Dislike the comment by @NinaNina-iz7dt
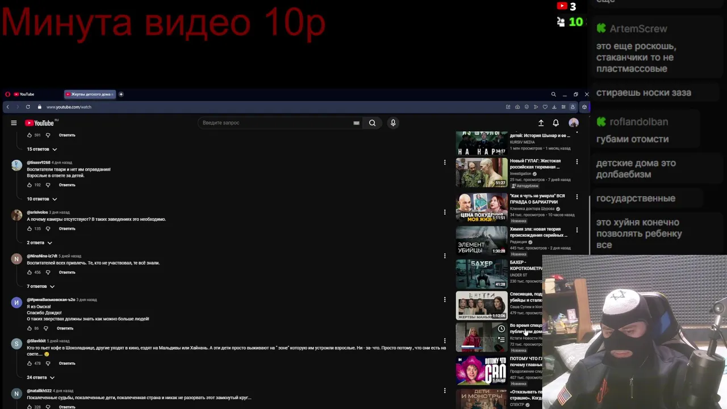The width and height of the screenshot is (727, 409). [x=48, y=272]
